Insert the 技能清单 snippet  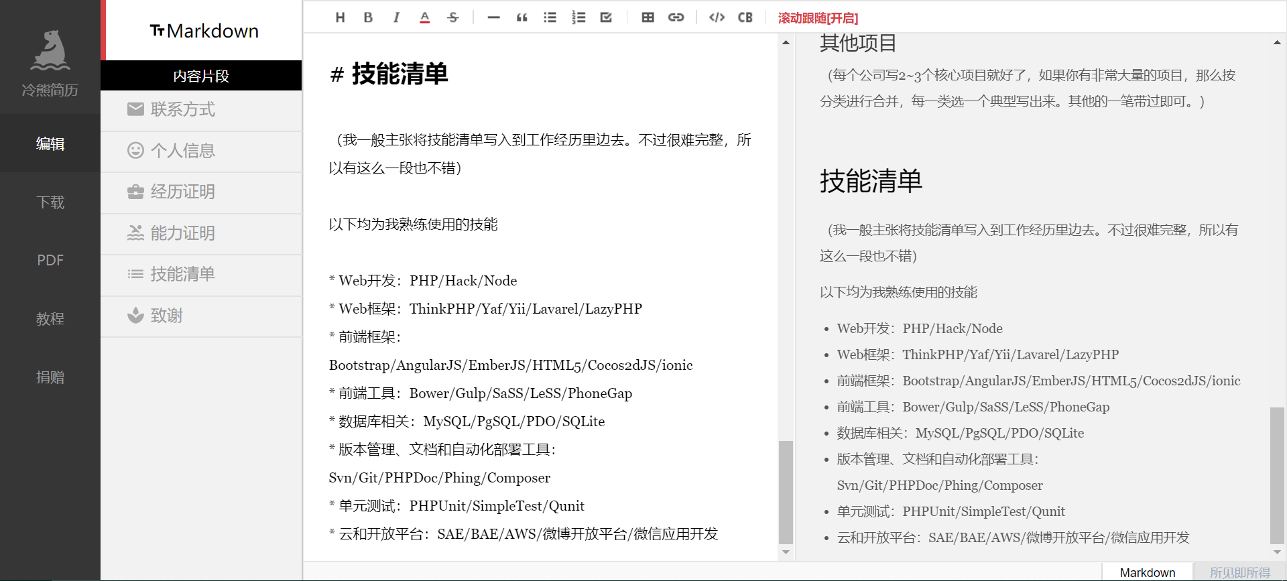(x=201, y=275)
